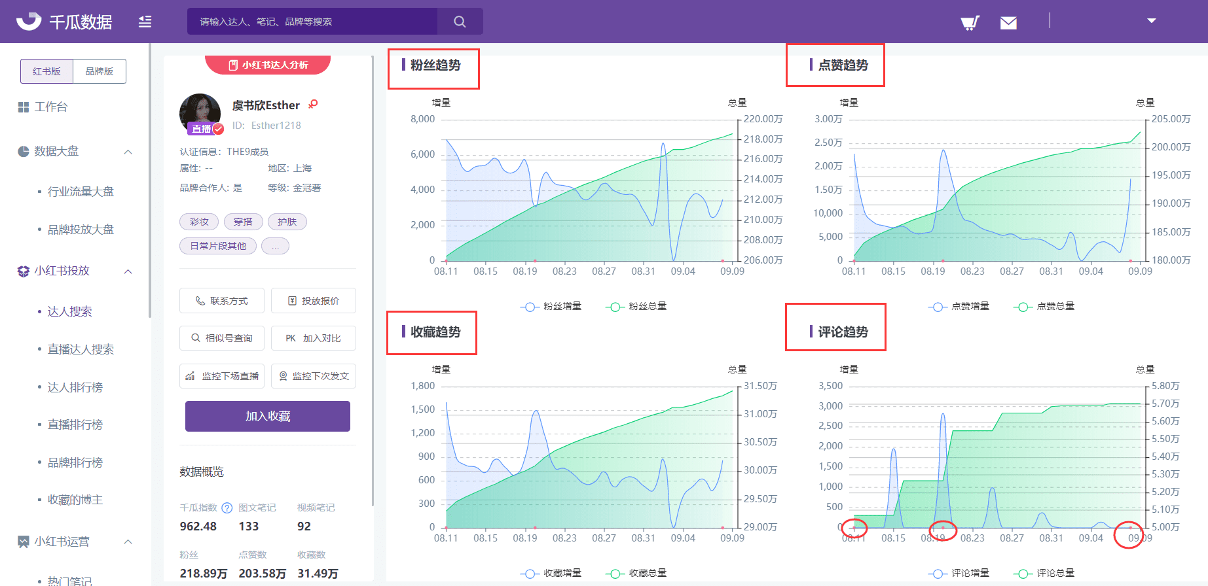
Task: Select the 护肤 tag
Action: (287, 222)
